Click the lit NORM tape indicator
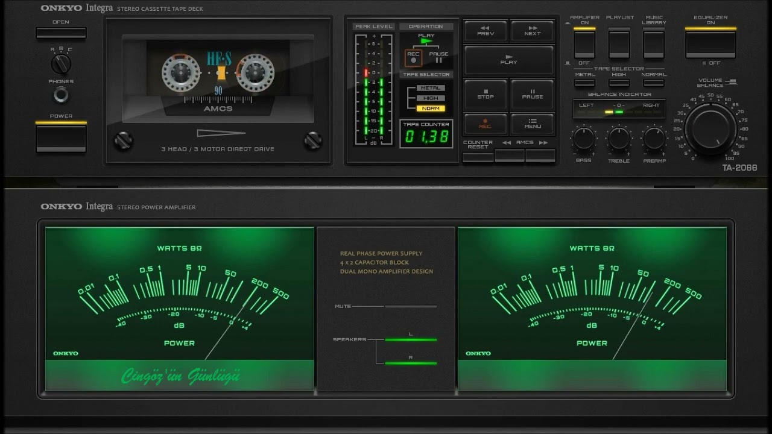 click(431, 108)
